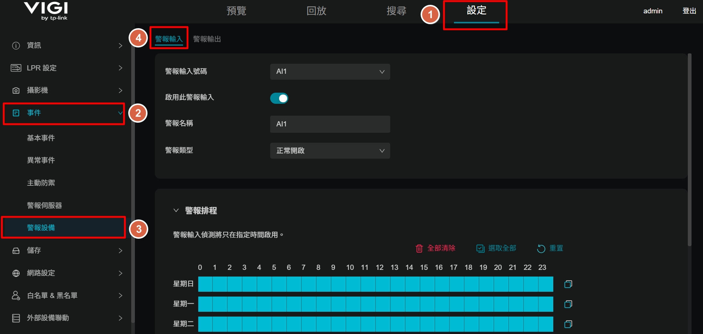The width and height of the screenshot is (703, 334).
Task: Expand the 儲存 menu chevron
Action: pyautogui.click(x=120, y=251)
